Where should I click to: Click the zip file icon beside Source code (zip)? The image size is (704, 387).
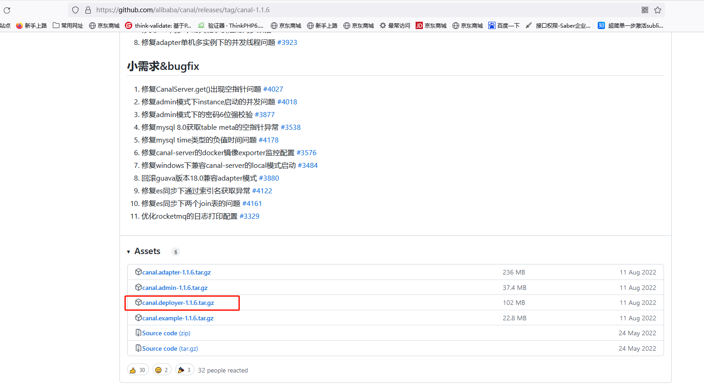click(139, 333)
